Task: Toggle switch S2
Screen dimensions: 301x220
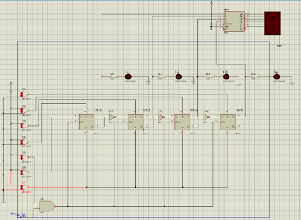Action: coord(24,111)
